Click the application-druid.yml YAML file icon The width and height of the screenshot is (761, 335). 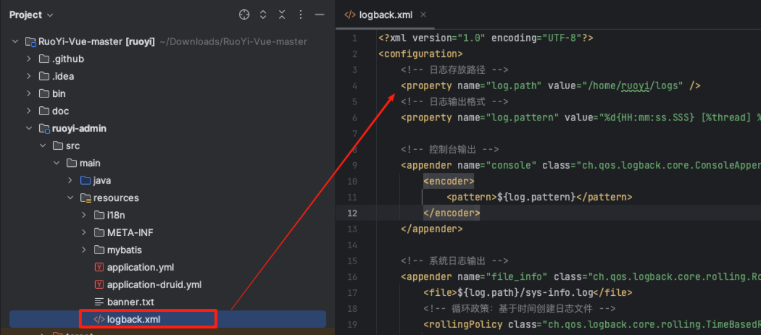tap(99, 285)
